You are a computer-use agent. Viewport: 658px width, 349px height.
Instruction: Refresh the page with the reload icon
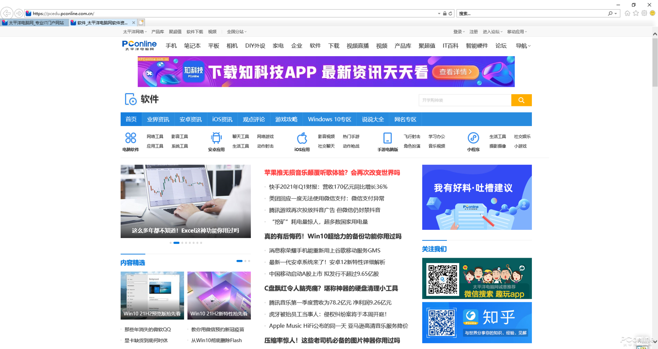pos(450,14)
